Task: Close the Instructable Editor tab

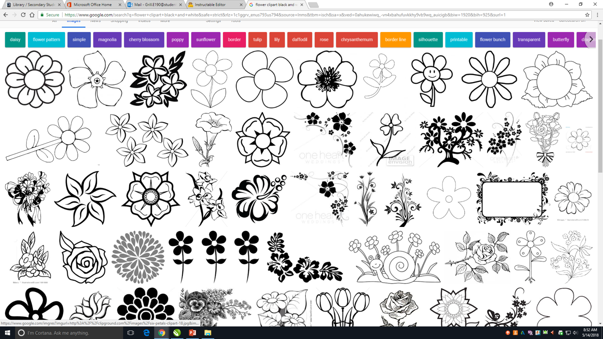Action: pos(241,5)
